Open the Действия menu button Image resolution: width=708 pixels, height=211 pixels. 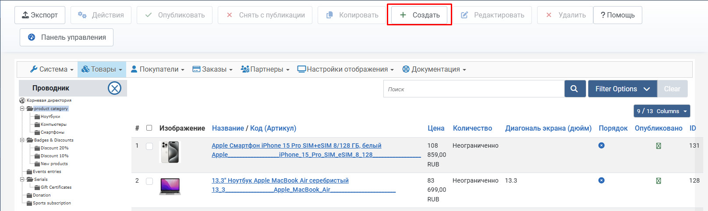[101, 15]
